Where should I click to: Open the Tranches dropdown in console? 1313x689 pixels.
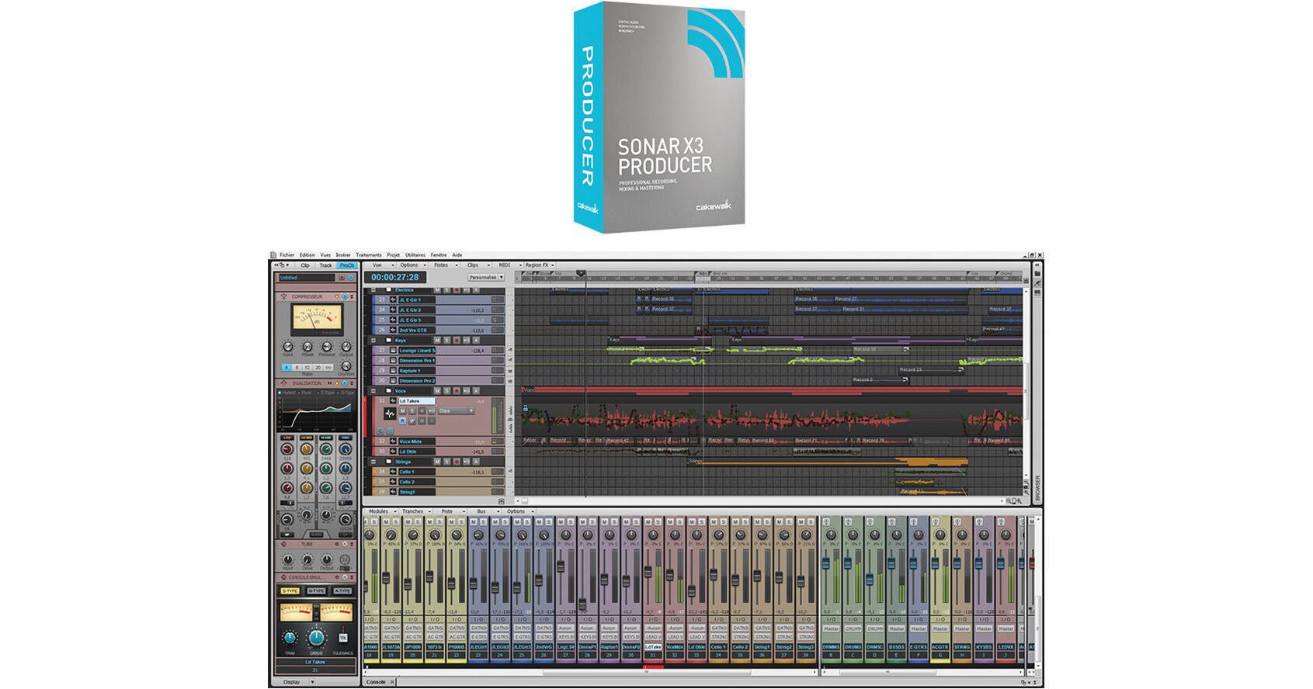(415, 512)
